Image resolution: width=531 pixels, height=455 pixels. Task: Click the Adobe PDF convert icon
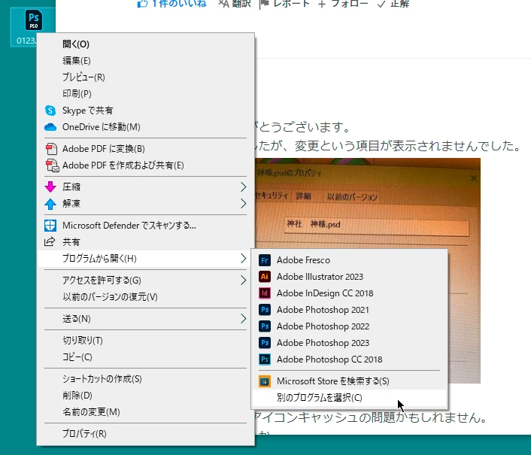point(51,149)
